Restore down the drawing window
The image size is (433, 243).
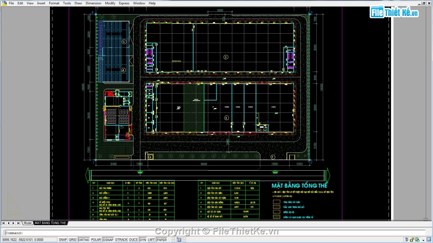[x=424, y=3]
